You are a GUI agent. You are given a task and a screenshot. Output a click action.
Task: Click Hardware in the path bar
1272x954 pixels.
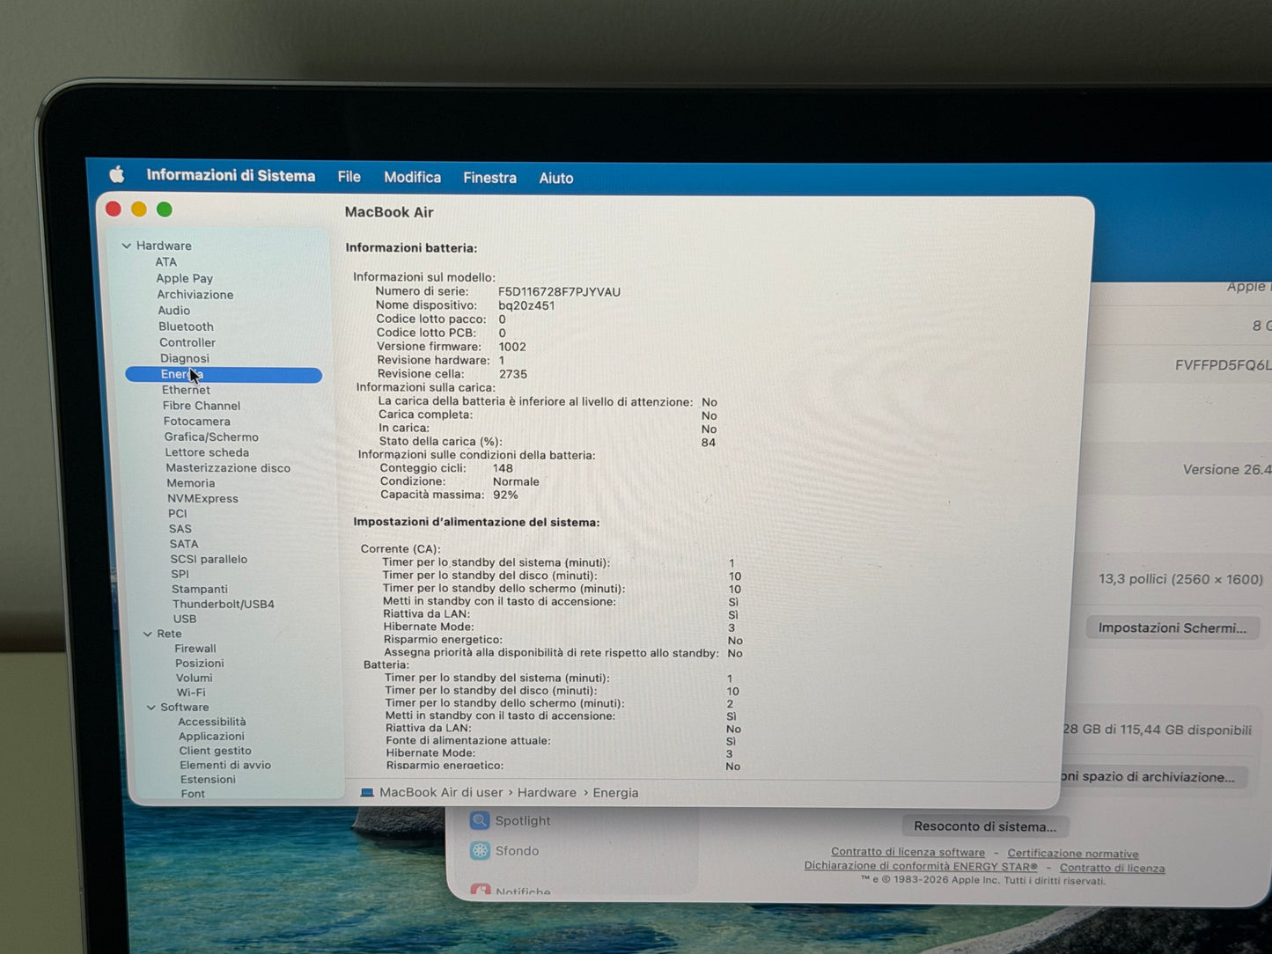pyautogui.click(x=547, y=792)
